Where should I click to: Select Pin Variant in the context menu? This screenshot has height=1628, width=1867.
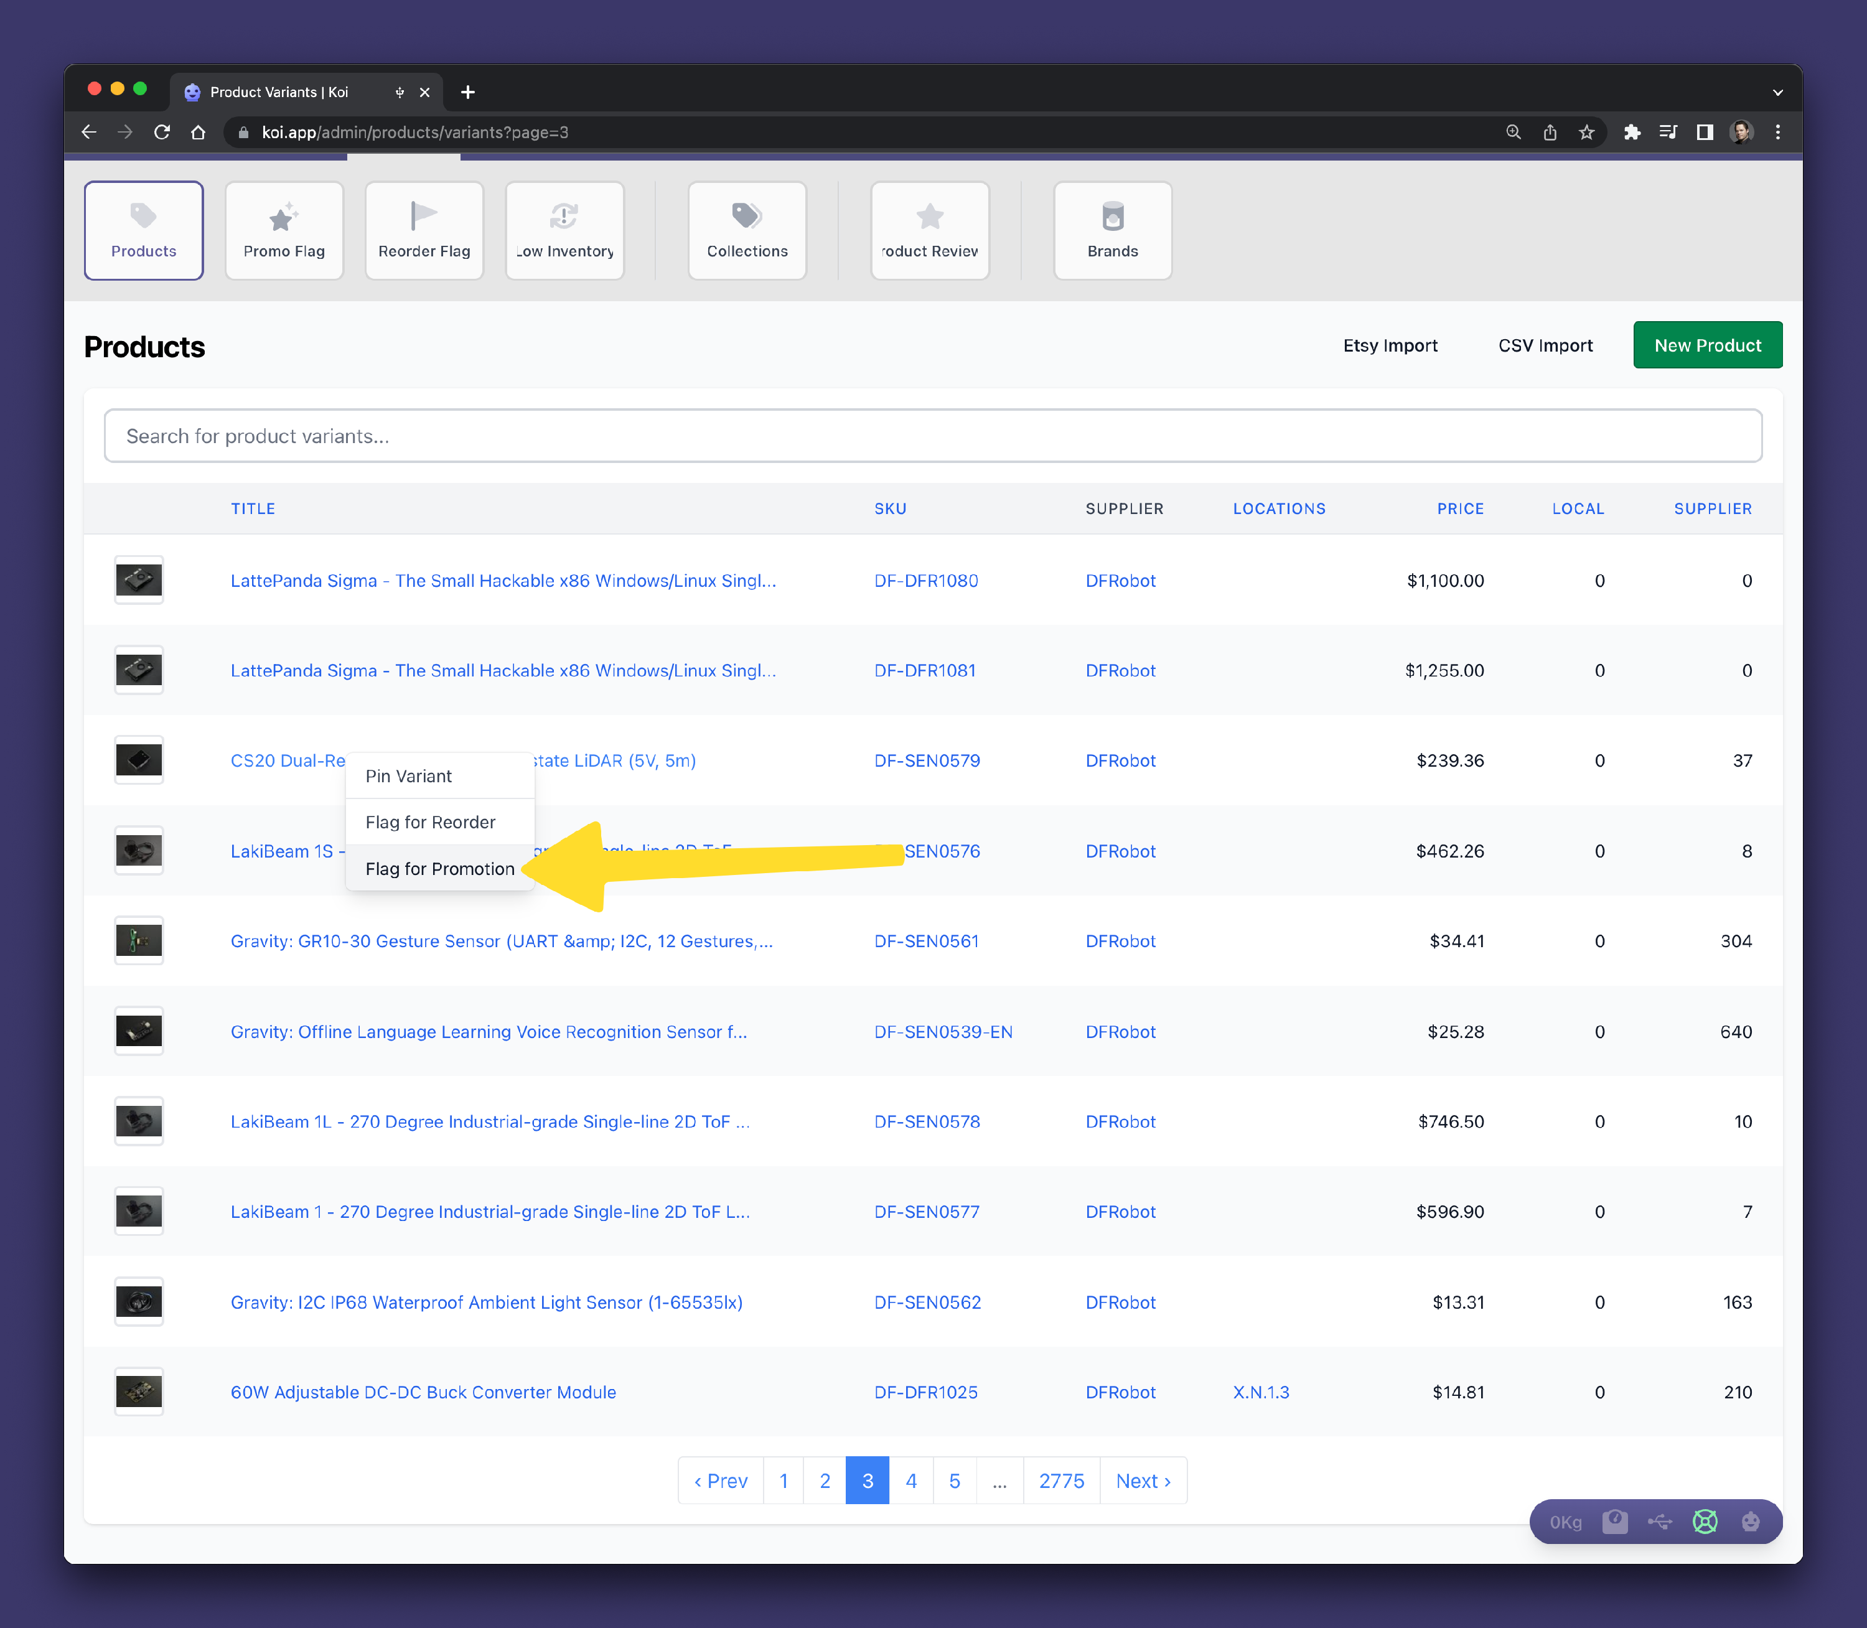pos(408,776)
